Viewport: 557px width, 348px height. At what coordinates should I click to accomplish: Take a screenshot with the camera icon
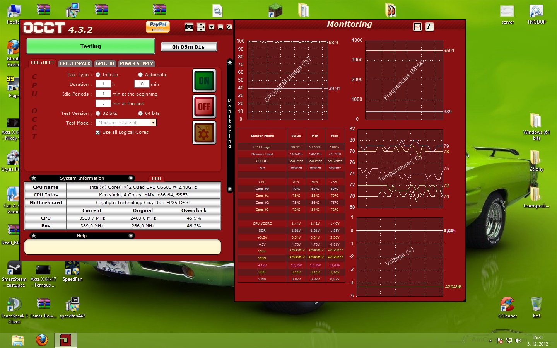[189, 27]
